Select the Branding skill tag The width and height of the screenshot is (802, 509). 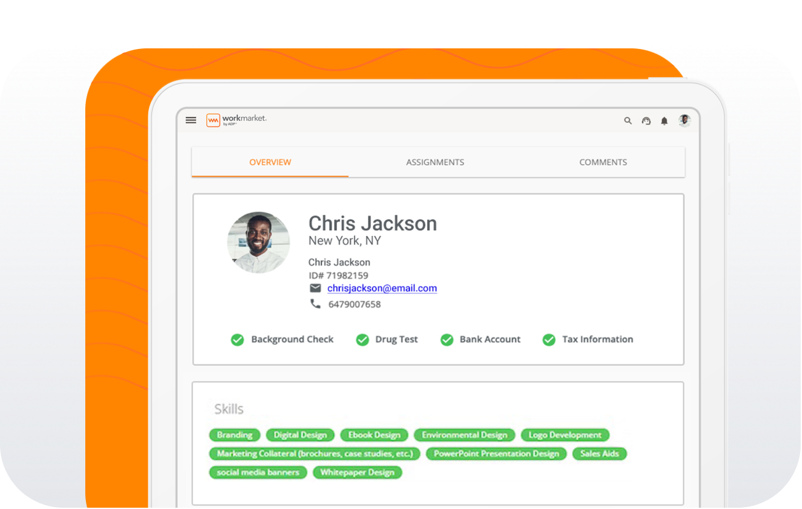[x=235, y=435]
